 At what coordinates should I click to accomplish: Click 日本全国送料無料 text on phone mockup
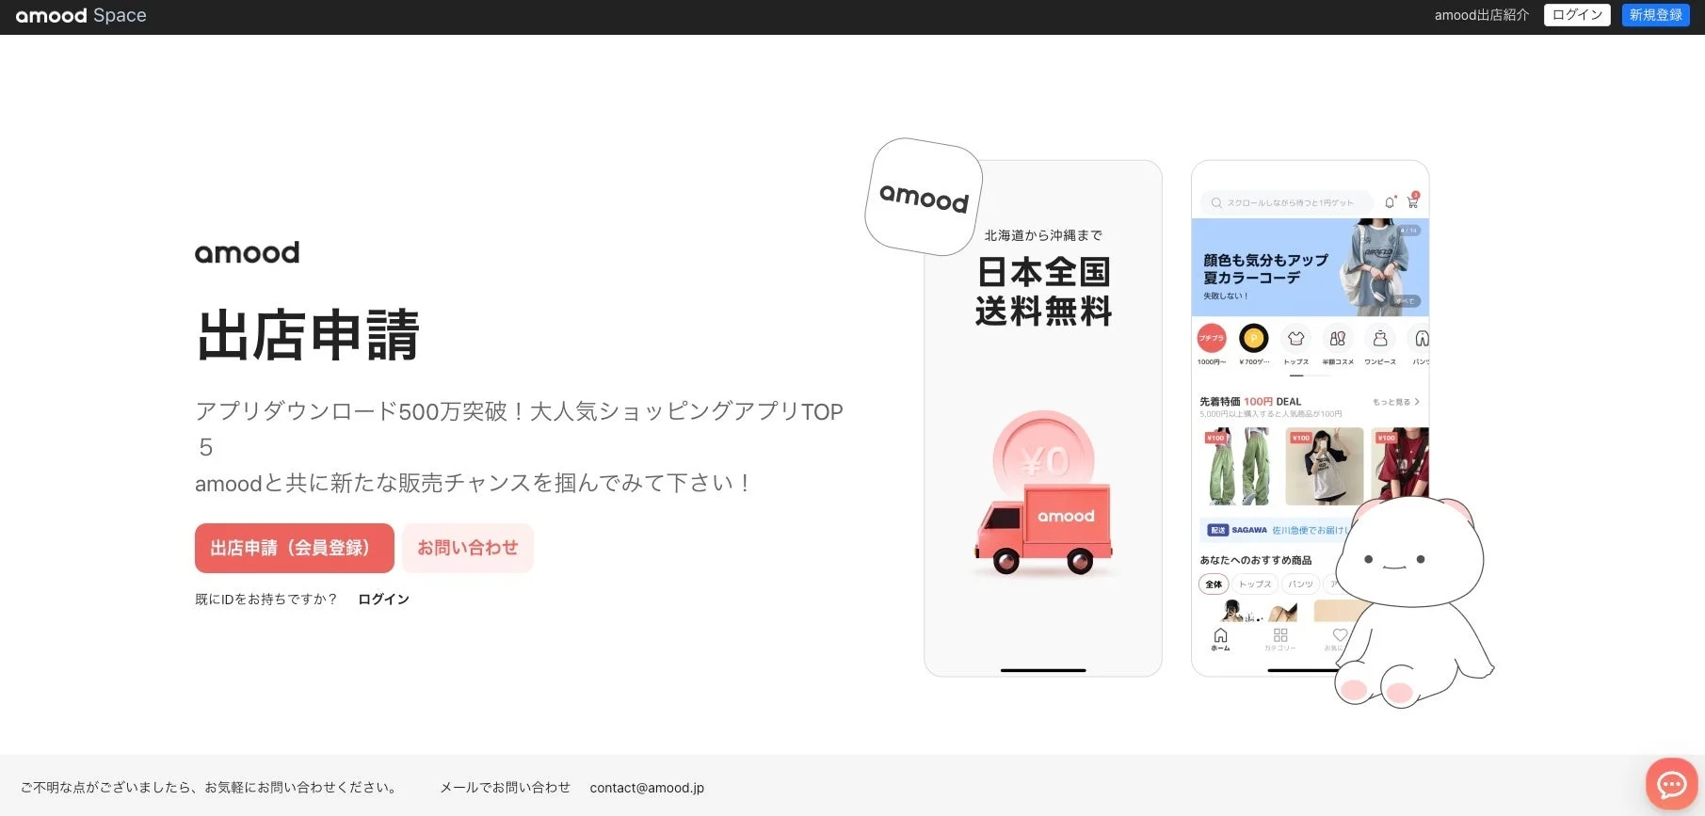(x=1043, y=291)
